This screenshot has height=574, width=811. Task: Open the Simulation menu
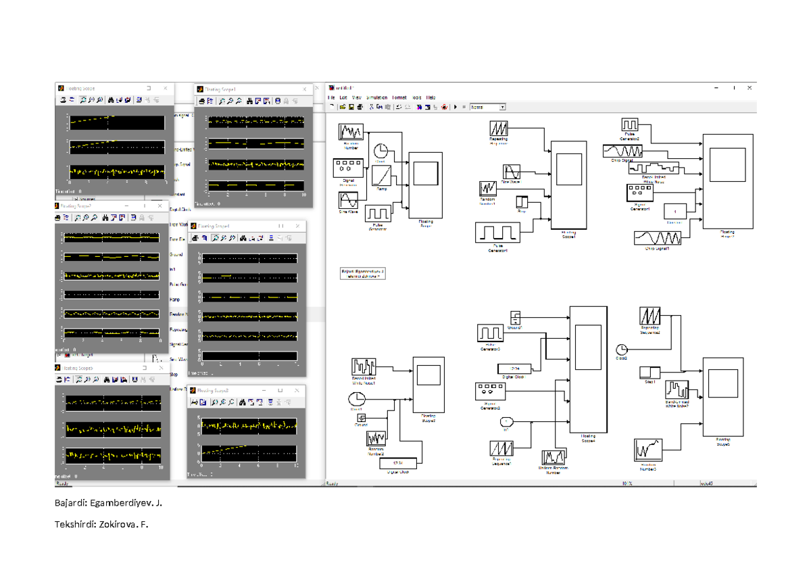pyautogui.click(x=376, y=97)
